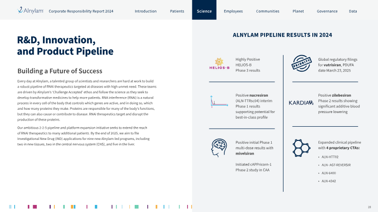Click the nucresiran line graph icon
The image size is (378, 212).
[219, 101]
